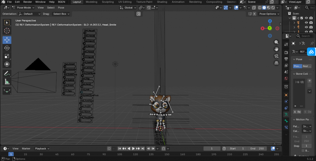Viewport: 316px width, 161px height.
Task: Choose the Measure tool
Action: coord(7,82)
